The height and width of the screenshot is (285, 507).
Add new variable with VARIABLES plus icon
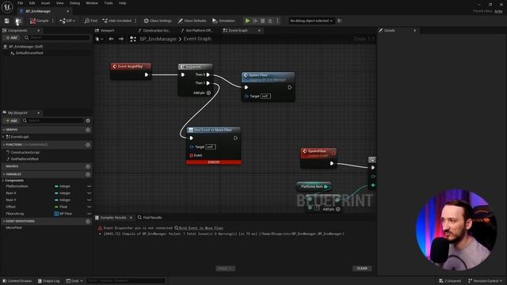coord(88,174)
